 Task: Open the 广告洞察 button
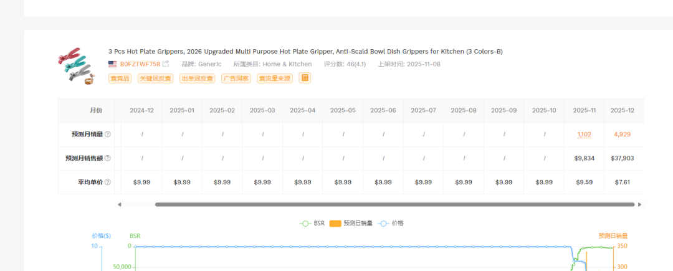pos(236,78)
